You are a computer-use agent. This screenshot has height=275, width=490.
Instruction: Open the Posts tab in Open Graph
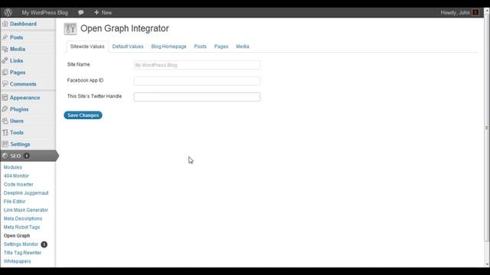[x=201, y=47]
